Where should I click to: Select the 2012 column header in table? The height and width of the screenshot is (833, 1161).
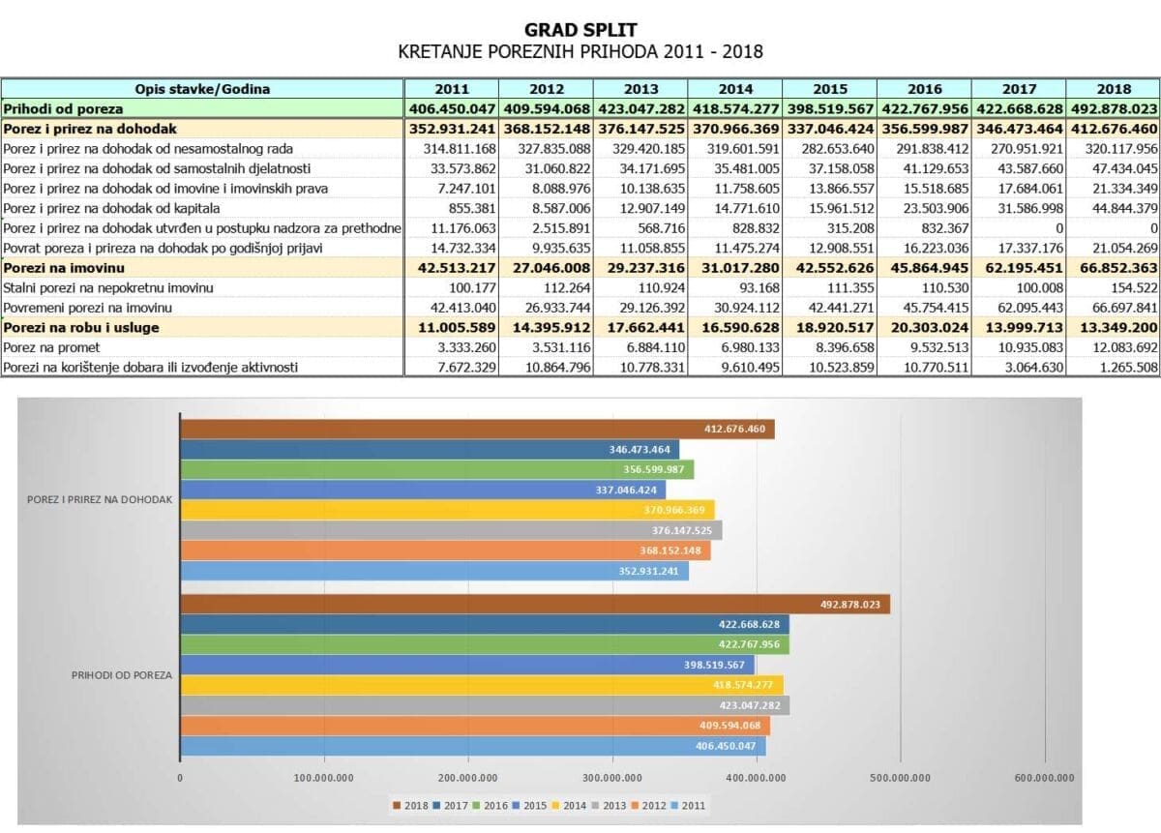[546, 89]
